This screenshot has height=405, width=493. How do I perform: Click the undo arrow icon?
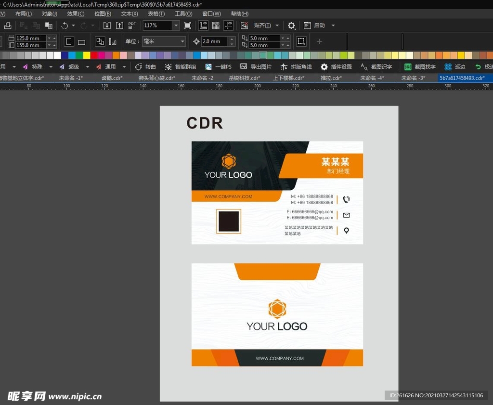65,26
